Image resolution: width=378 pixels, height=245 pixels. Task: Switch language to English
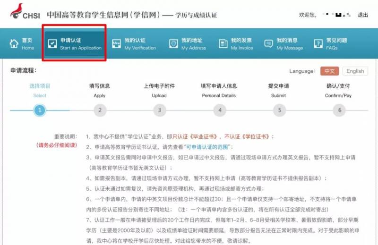355,71
